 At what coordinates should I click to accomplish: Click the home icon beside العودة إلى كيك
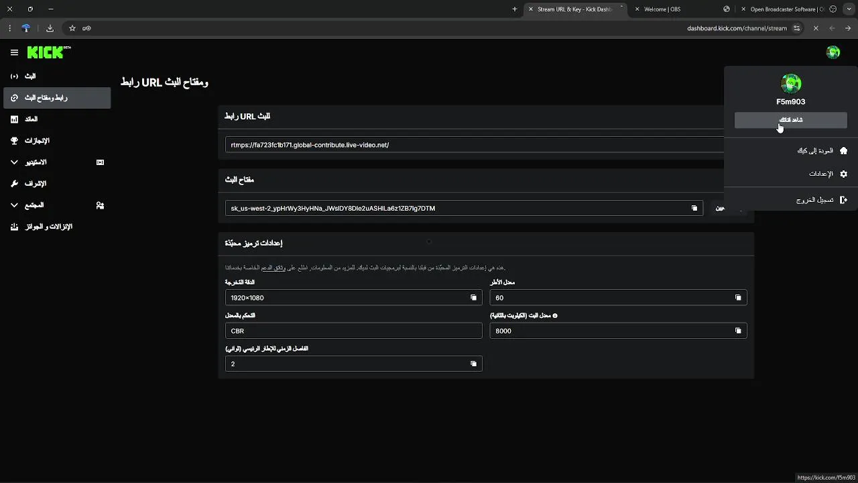(x=843, y=151)
